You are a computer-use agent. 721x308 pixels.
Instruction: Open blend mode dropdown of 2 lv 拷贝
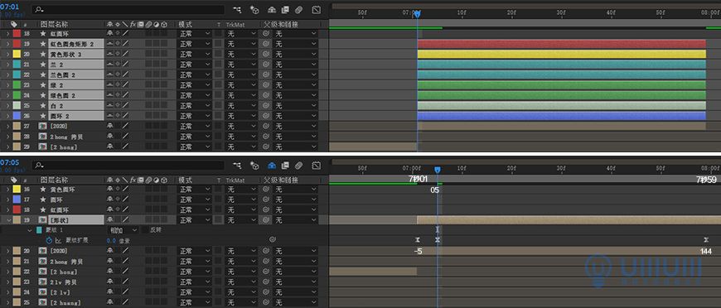coord(195,282)
